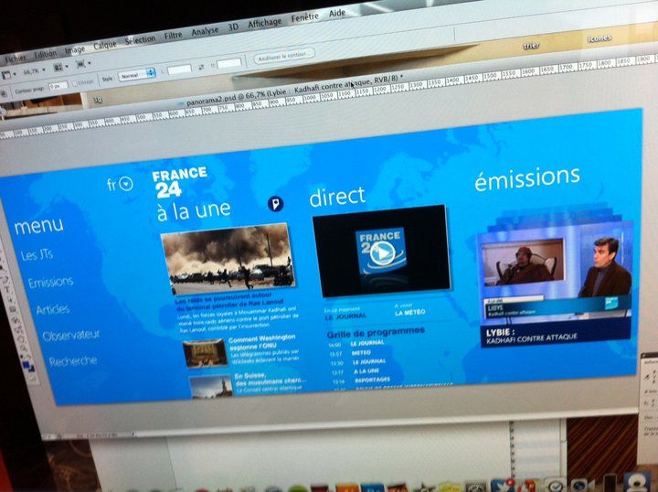The height and width of the screenshot is (492, 658).
Task: Click the 'LA MÉTÉO' à venir text
Action: tap(410, 313)
